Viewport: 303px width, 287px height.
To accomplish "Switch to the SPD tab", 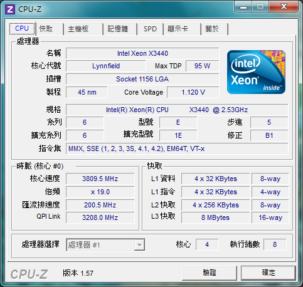I will (150, 29).
